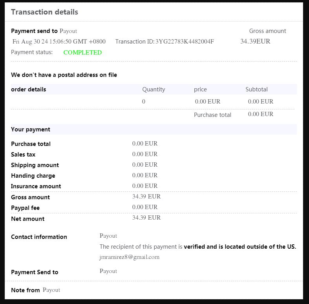Click the Payout name beside Payment send to
309x304 pixels.
(68, 31)
